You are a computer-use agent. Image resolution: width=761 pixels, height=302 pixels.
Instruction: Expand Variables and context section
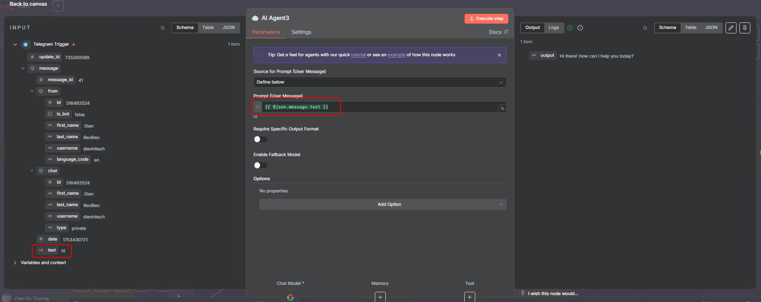pyautogui.click(x=15, y=262)
